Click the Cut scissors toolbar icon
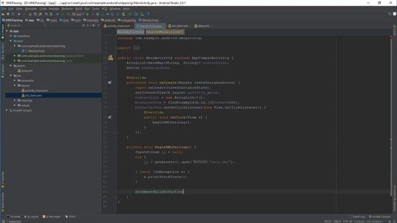Viewport: 397px width, 223px height. click(x=30, y=14)
